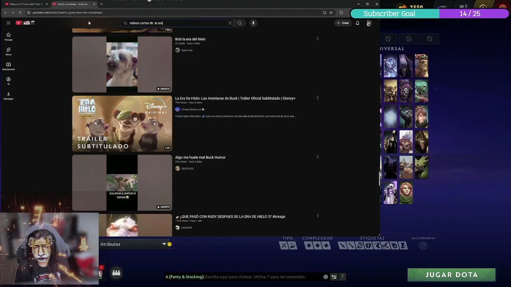This screenshot has width=511, height=287.
Task: Open a new browser tab
Action: pyautogui.click(x=101, y=4)
